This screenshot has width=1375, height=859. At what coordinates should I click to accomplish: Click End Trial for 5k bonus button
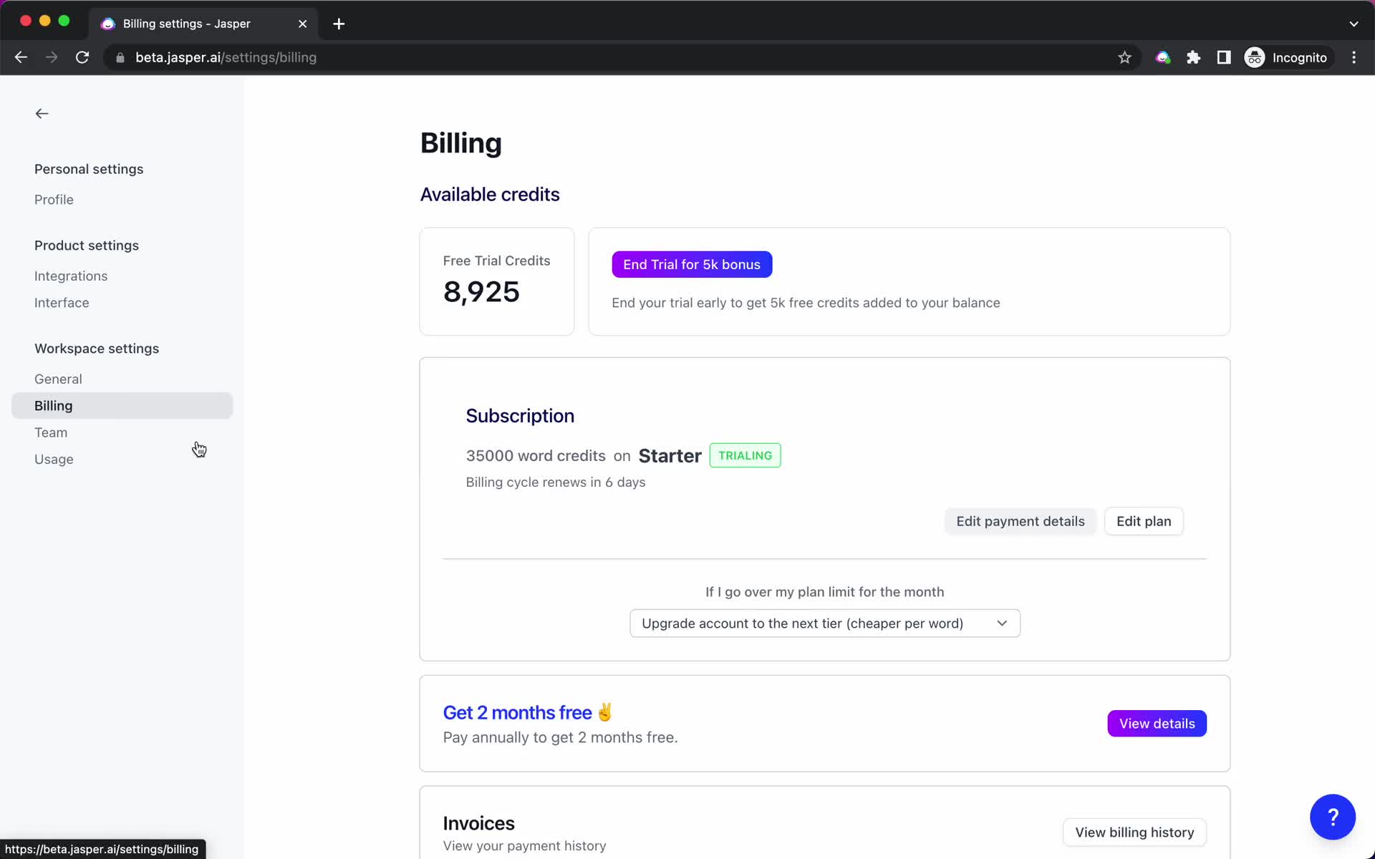(692, 264)
